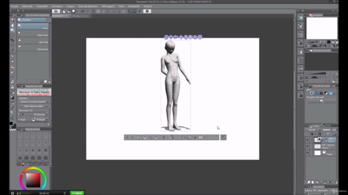Click the Undo arrow in command bar

pos(82,11)
